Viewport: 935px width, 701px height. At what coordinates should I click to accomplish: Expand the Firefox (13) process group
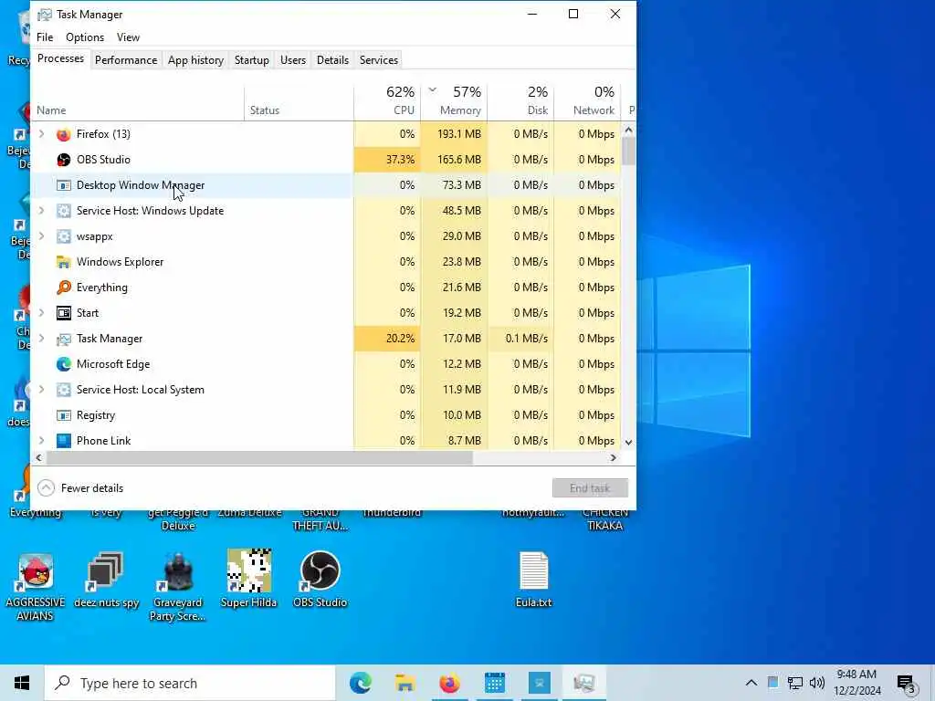point(41,134)
